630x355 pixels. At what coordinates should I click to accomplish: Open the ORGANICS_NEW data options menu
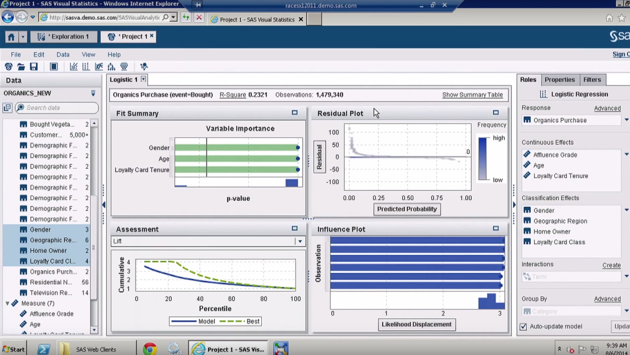click(x=93, y=93)
